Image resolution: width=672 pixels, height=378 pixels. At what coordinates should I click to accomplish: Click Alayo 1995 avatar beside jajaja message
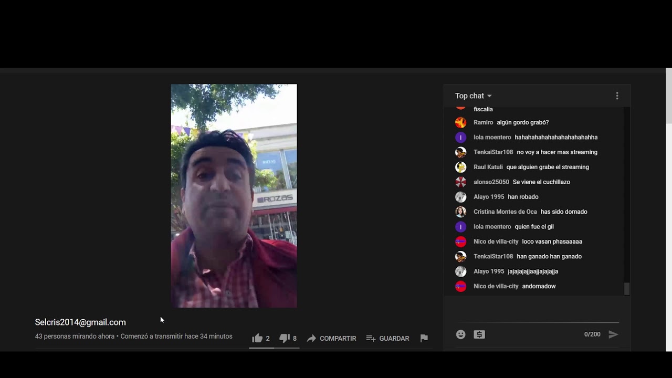[460, 271]
